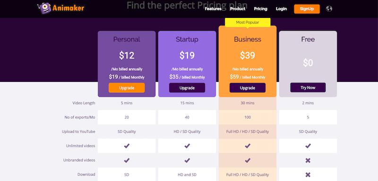
Task: Click checkmark for Startup unbranded videos
Action: pos(187,160)
